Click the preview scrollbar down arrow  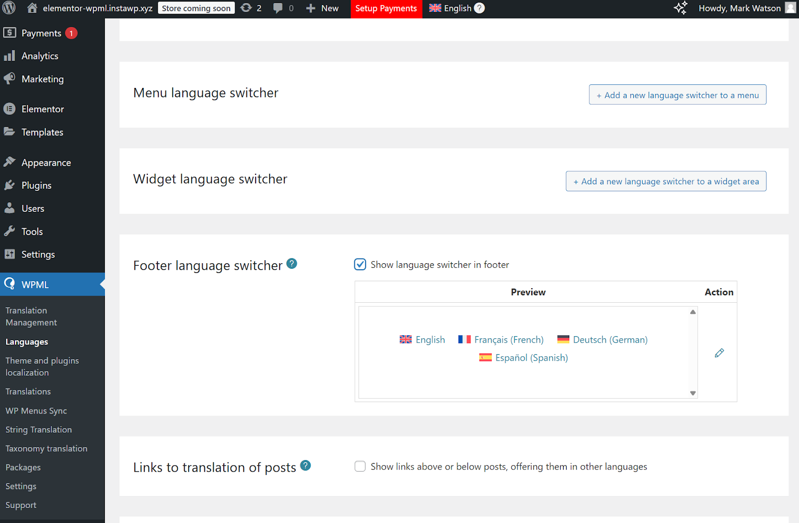coord(693,393)
